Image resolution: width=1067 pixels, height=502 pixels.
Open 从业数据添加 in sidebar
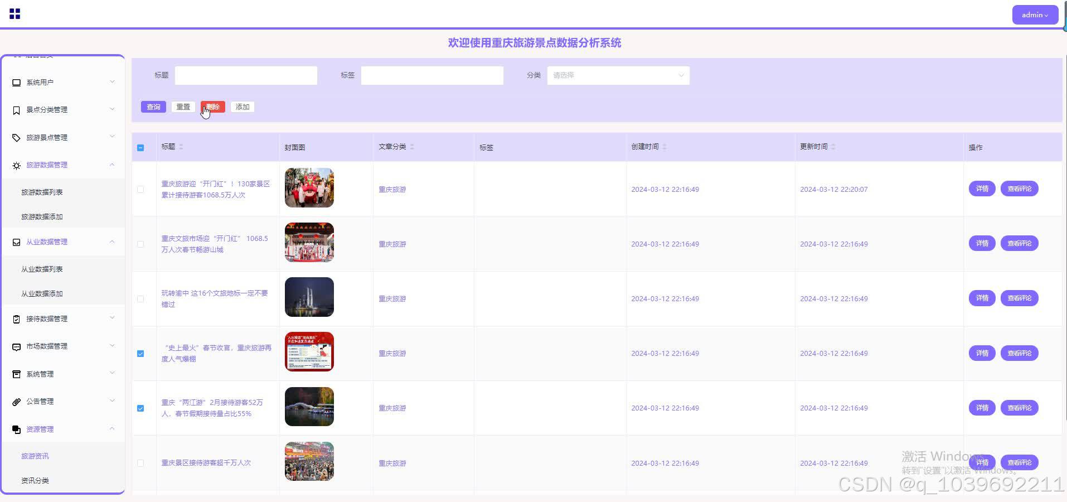click(x=42, y=294)
